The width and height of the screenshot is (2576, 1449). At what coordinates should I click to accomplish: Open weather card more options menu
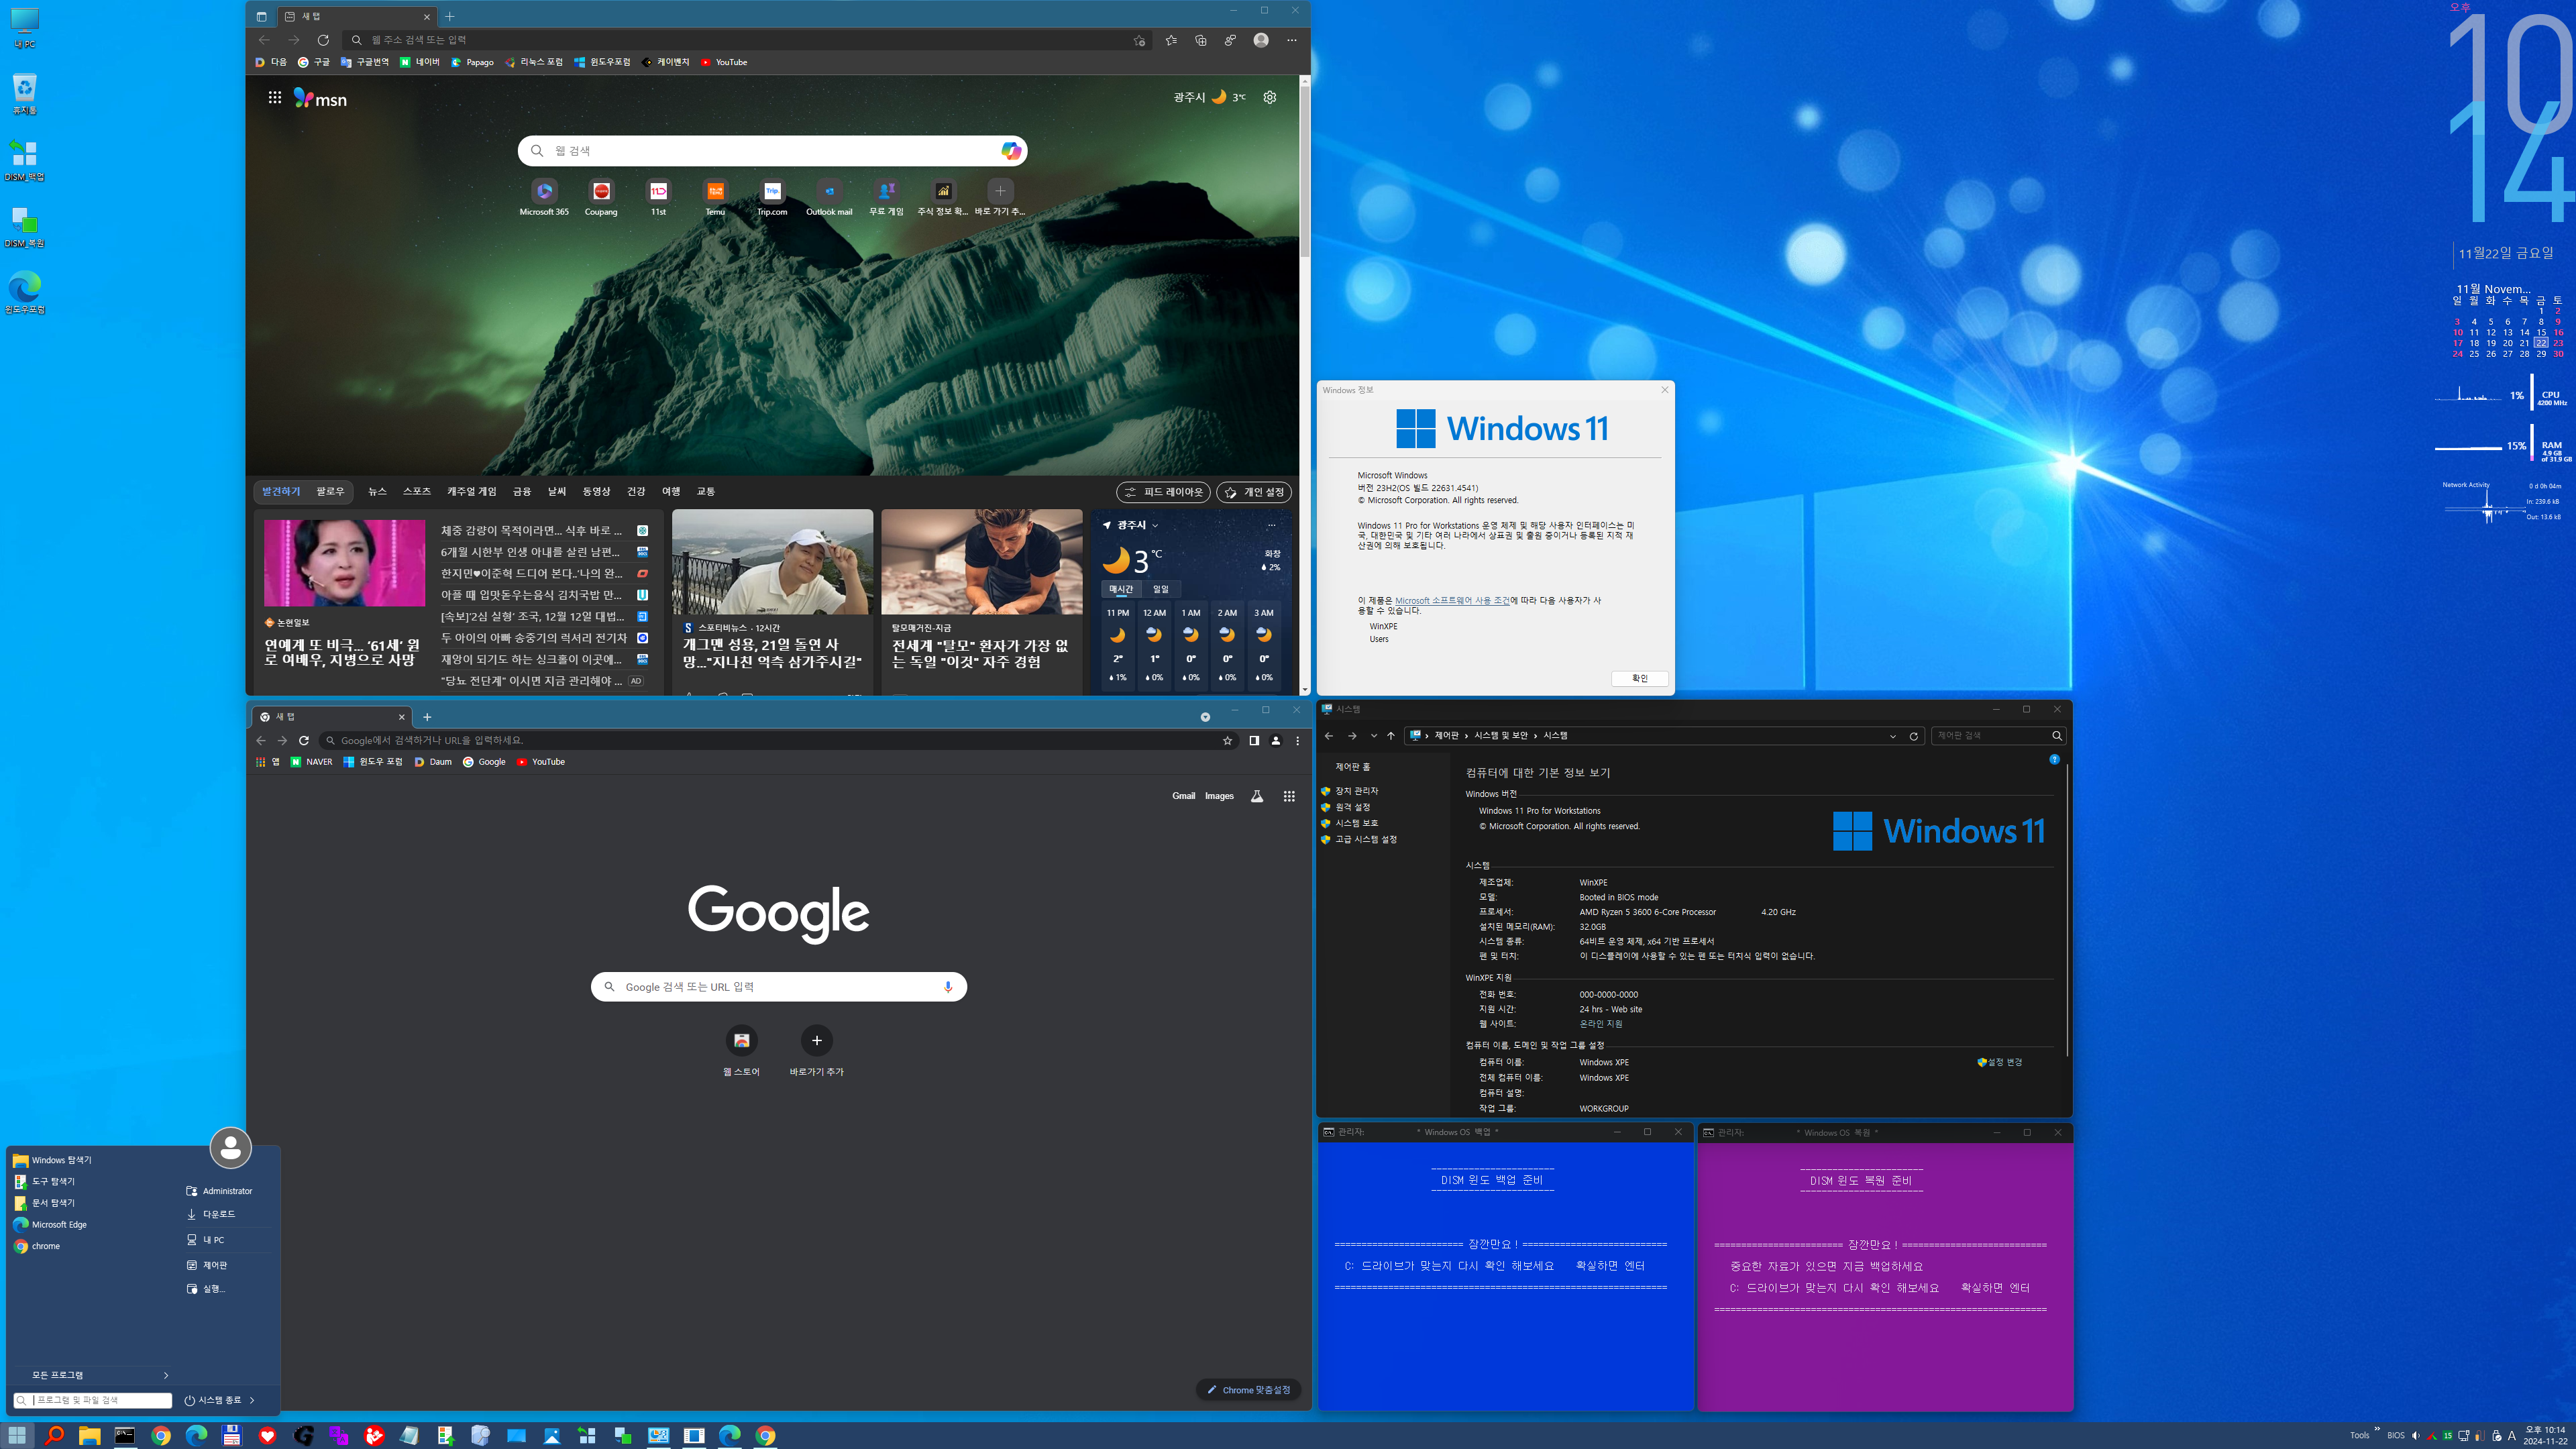pos(1271,525)
